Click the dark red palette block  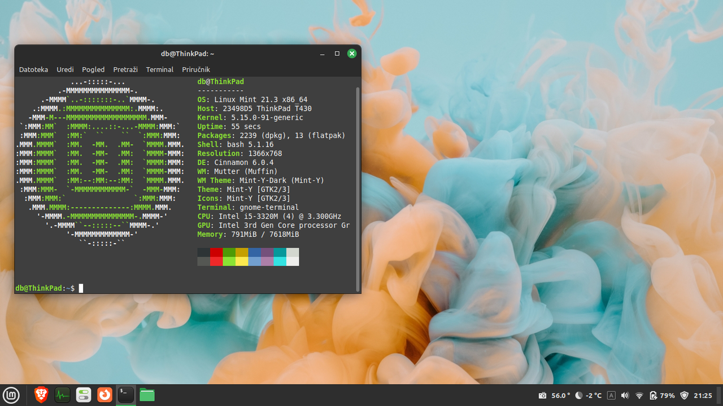(216, 253)
